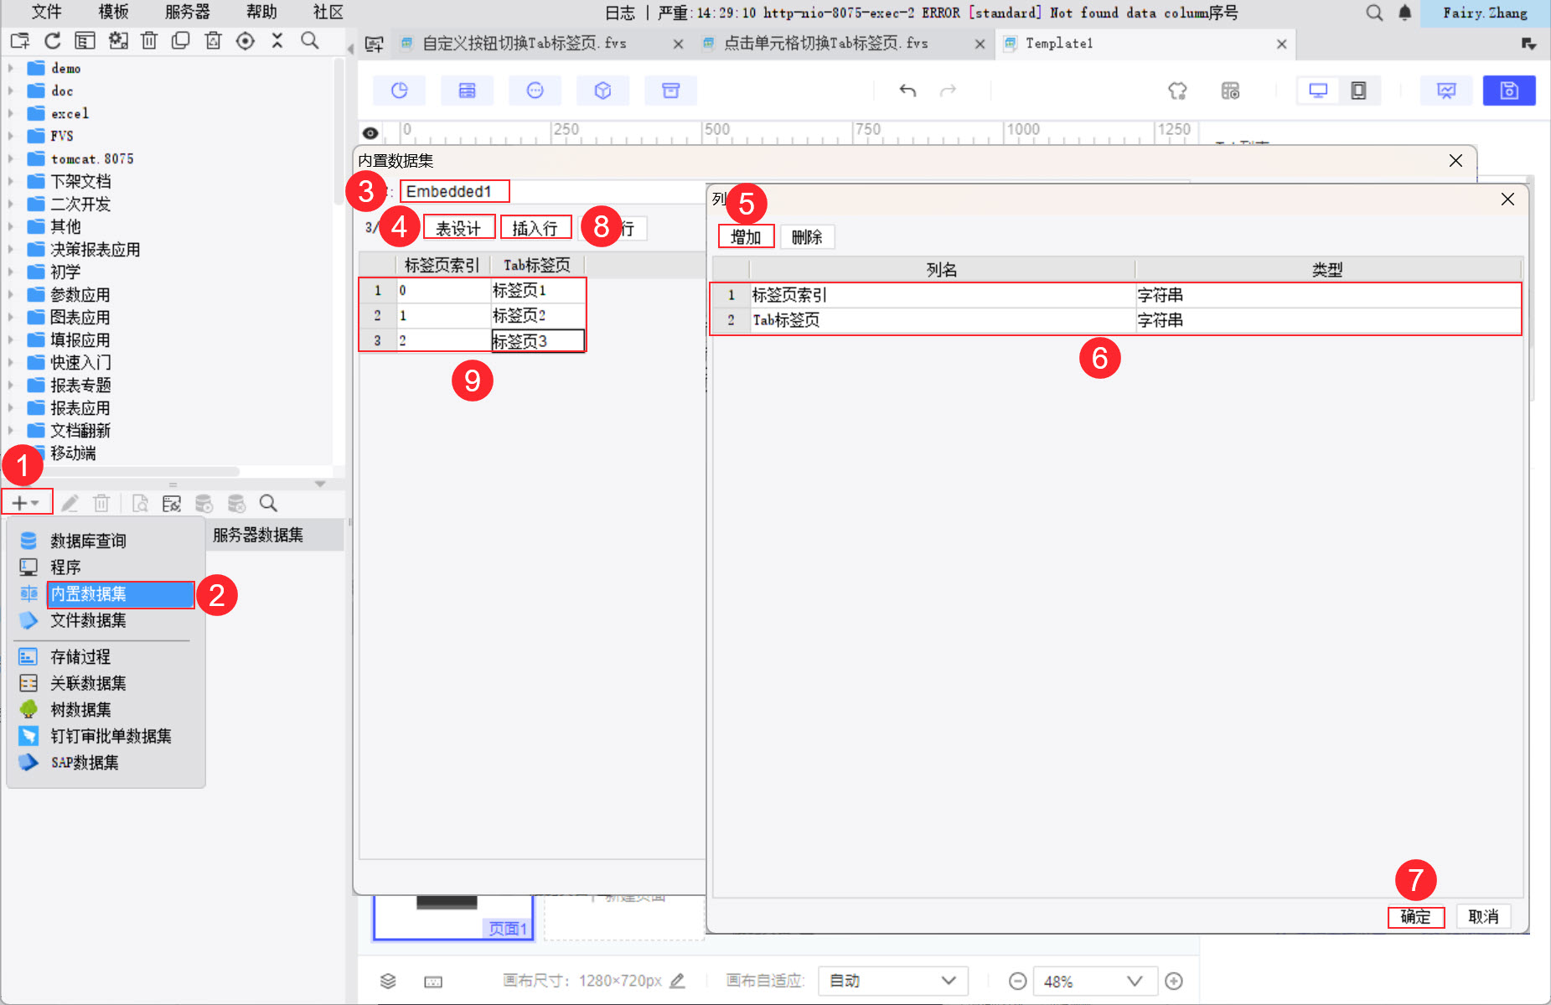Open the 帮助 menu
Screen dimensions: 1551x1005
(261, 12)
